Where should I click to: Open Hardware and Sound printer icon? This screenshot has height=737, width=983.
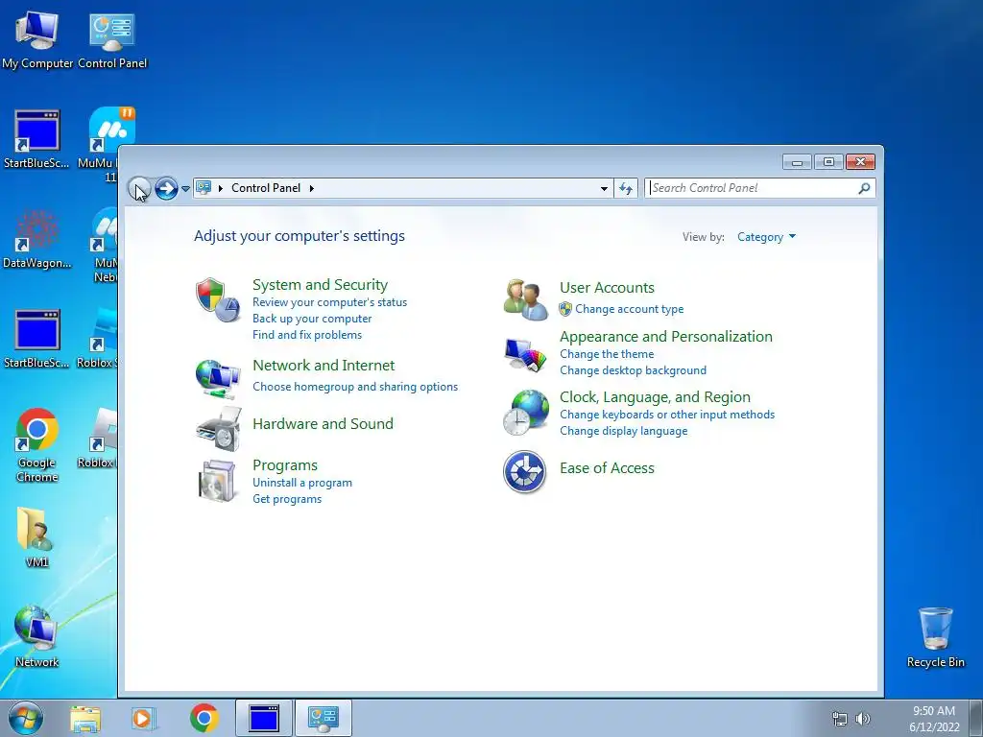(218, 429)
